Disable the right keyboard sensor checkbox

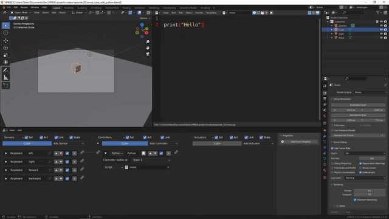coord(67,162)
